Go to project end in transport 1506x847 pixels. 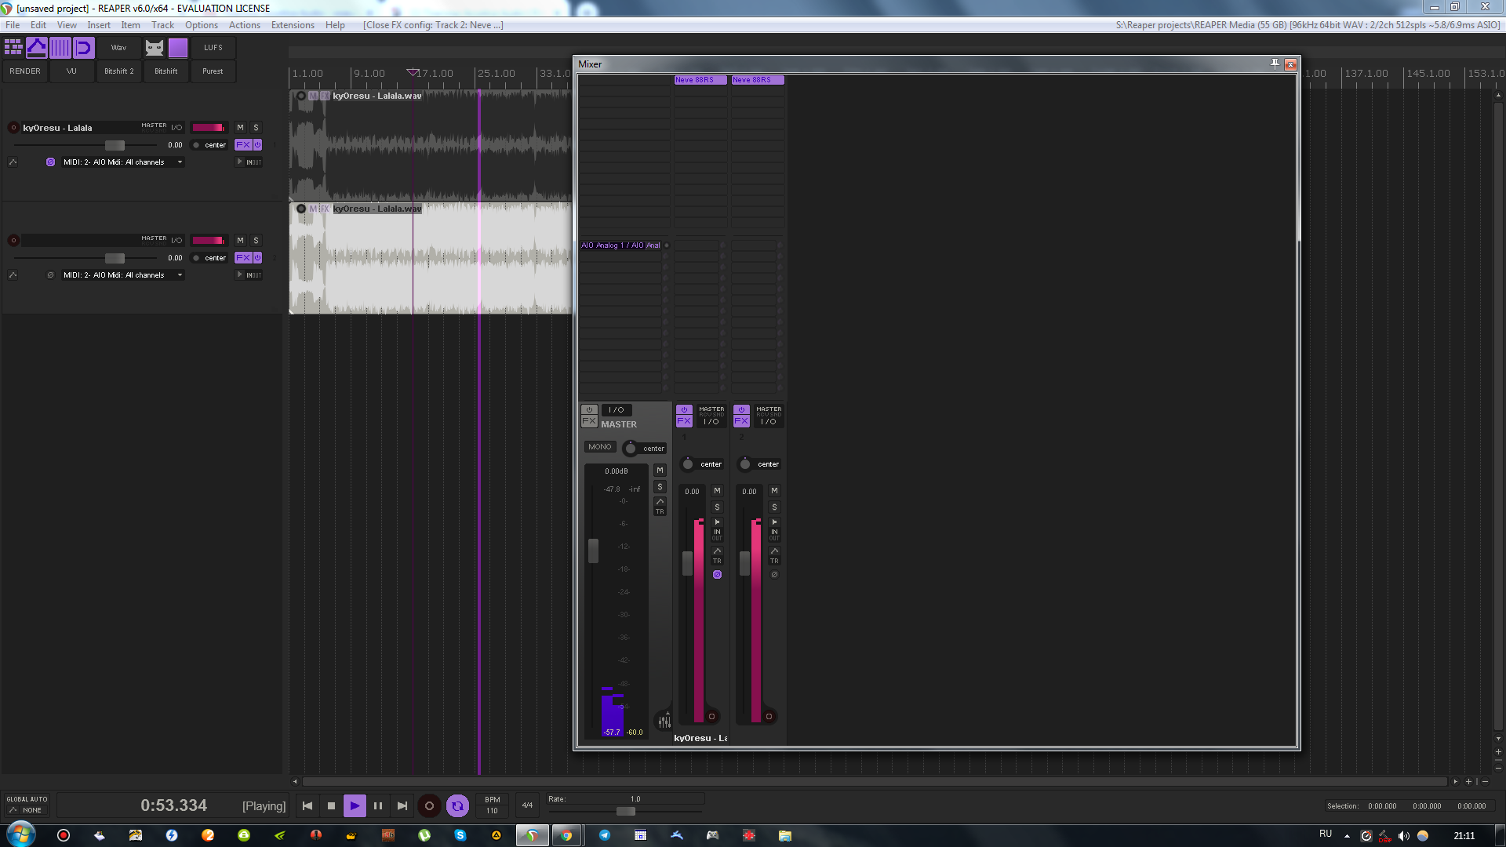(402, 805)
